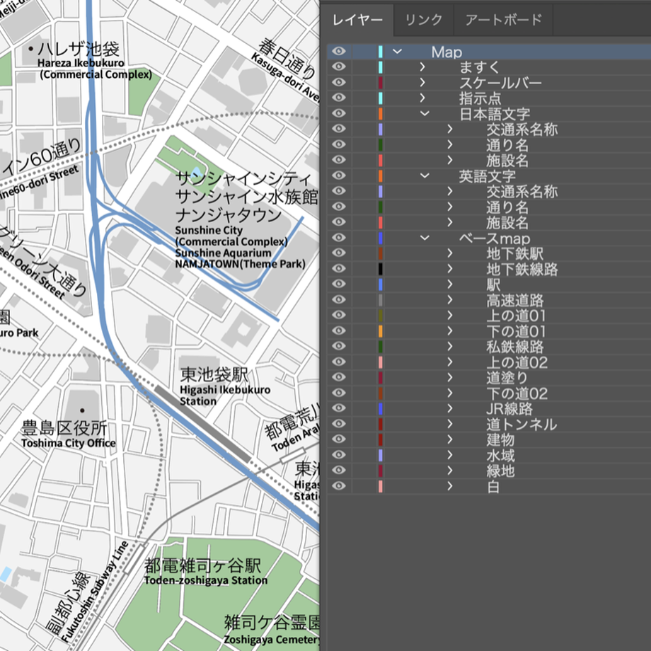Screen dimensions: 651x651
Task: Expand the スケールバー layer
Action: [422, 82]
